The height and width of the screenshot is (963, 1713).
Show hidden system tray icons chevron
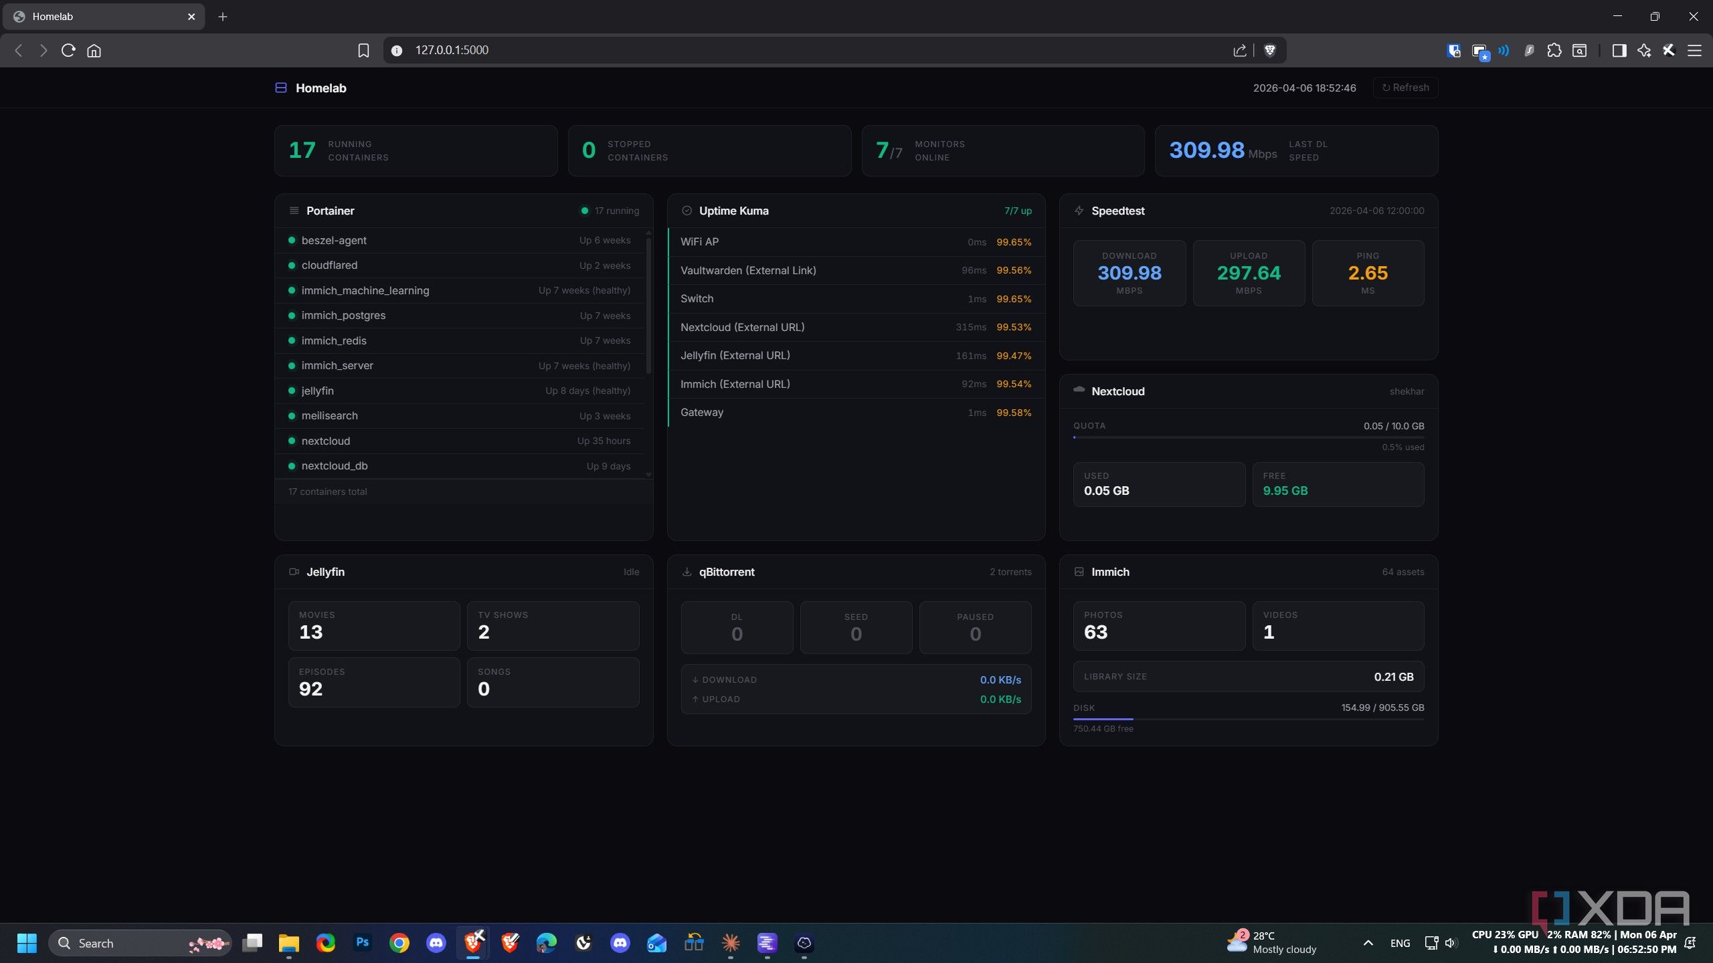pos(1368,943)
